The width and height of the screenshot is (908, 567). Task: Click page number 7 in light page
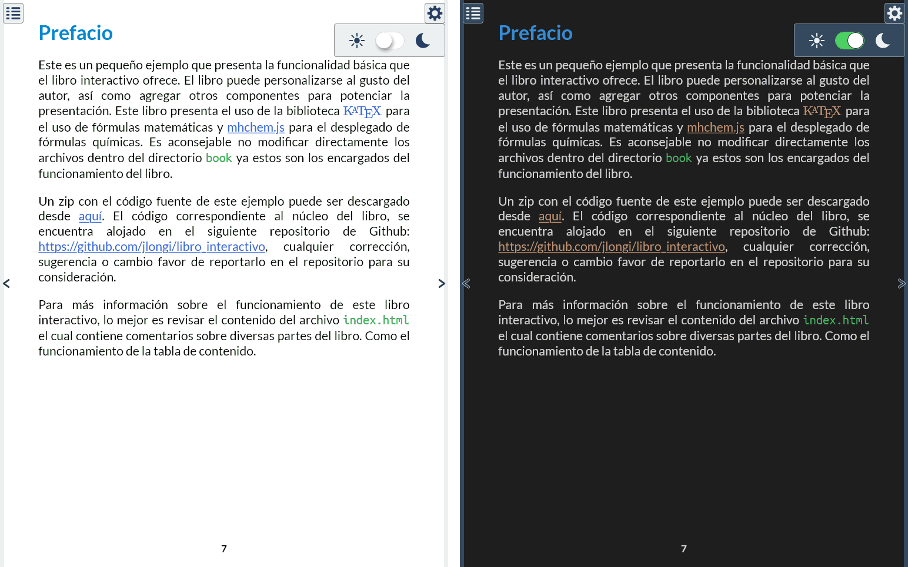click(224, 549)
